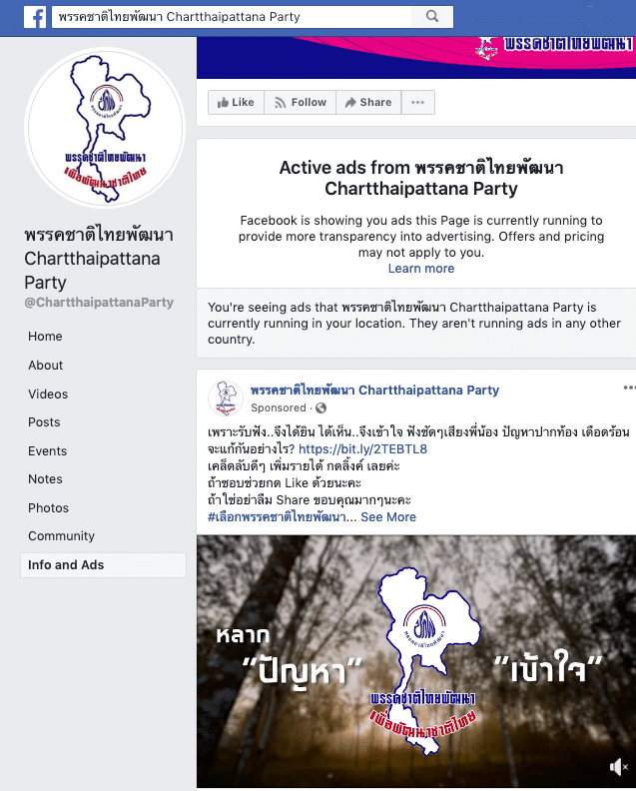Screen dimensions: 636x791
Task: Open the Videos section
Action: 48,394
